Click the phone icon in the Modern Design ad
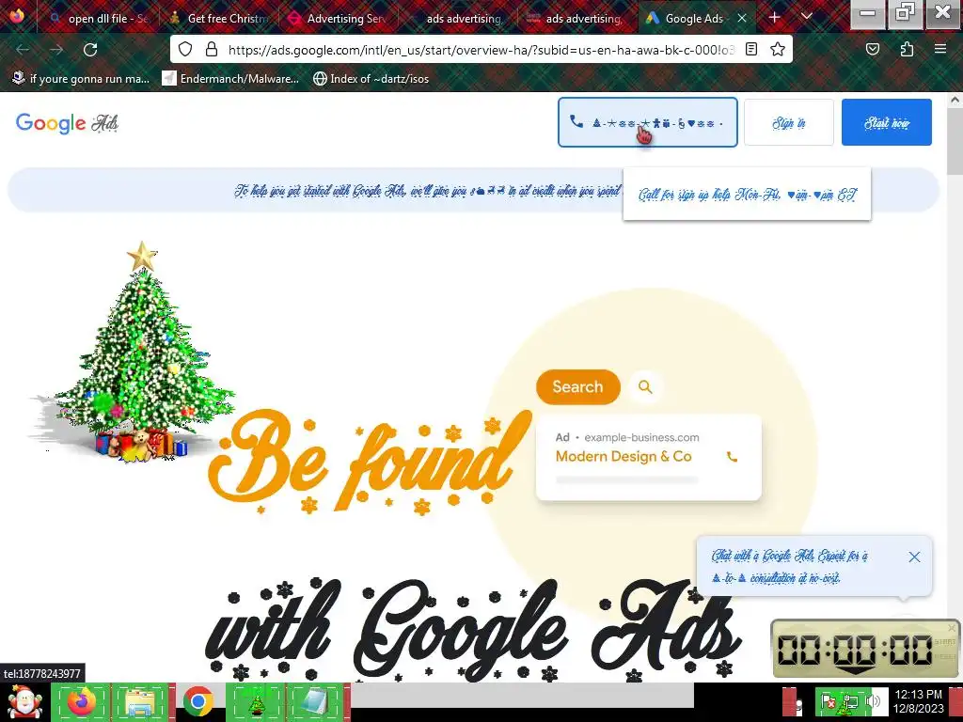Screen dimensions: 963x722 pyautogui.click(x=732, y=457)
